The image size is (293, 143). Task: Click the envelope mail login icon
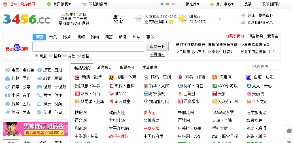[x=243, y=23]
